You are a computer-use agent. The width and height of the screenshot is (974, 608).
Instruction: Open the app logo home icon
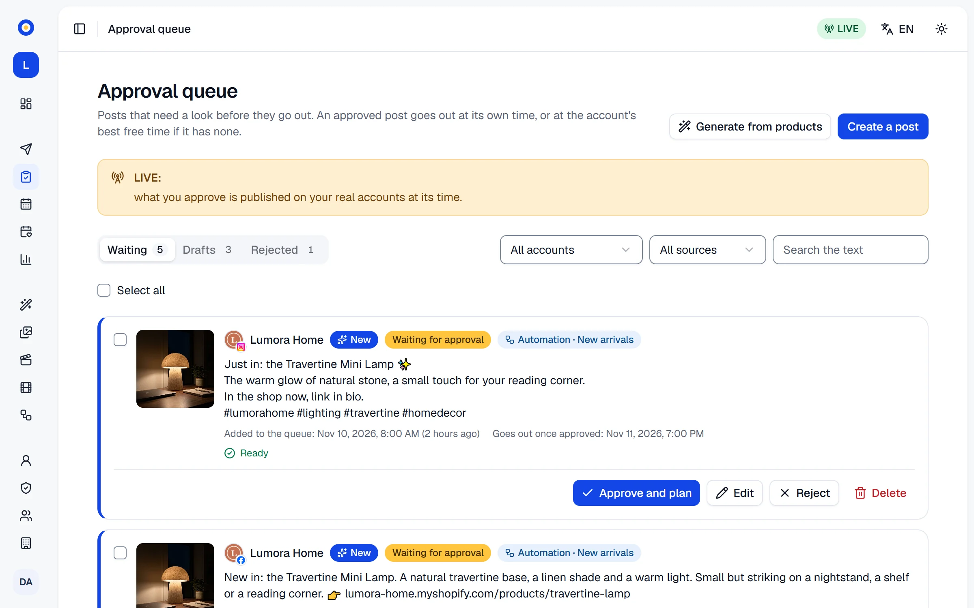26,28
